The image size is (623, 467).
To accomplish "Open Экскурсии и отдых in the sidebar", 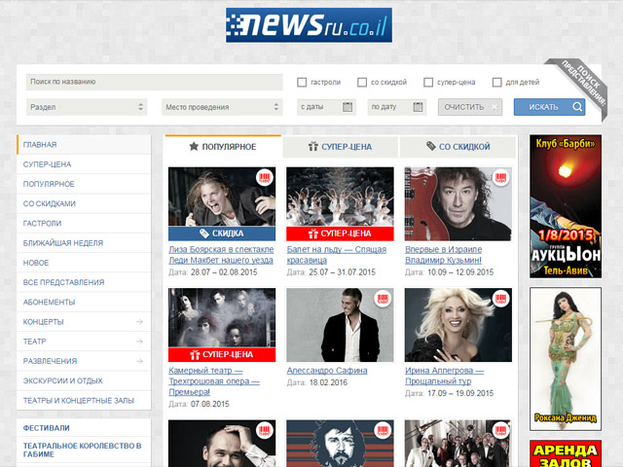I will coord(84,380).
